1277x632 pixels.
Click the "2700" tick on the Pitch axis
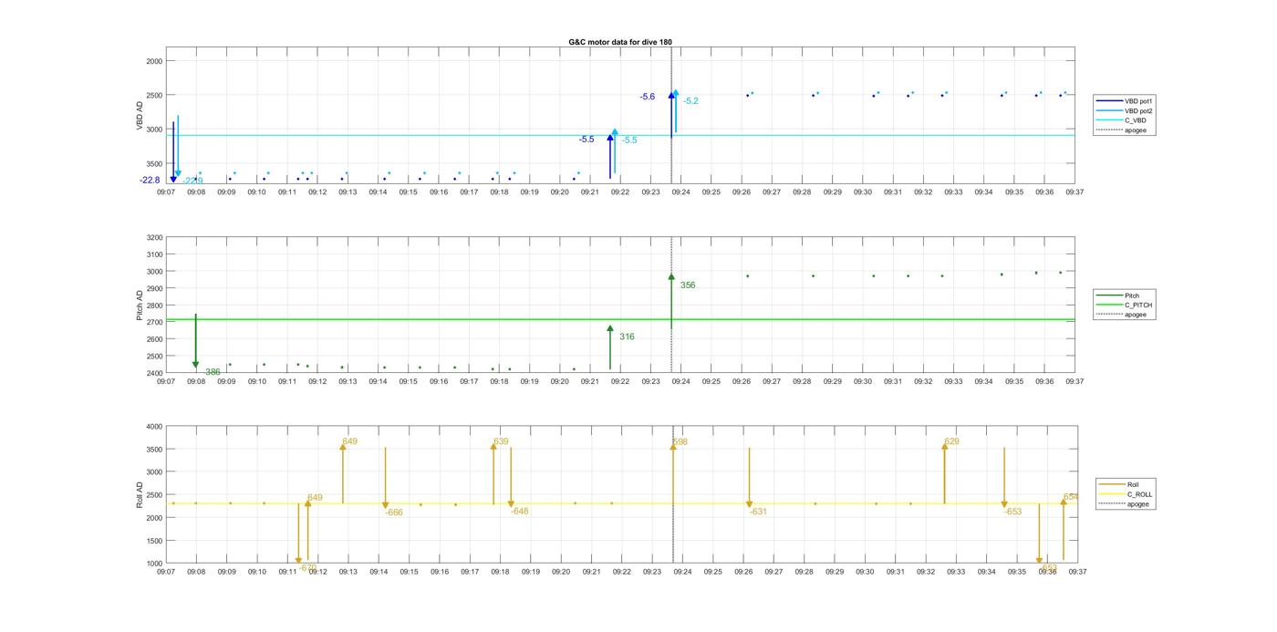(x=154, y=323)
